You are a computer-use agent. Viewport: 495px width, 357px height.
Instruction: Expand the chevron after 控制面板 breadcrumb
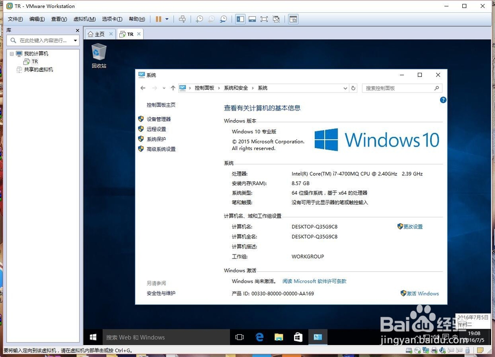(x=219, y=88)
